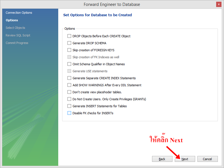Tick Don't create view placeholder tables
224x168 pixels.
69,92
